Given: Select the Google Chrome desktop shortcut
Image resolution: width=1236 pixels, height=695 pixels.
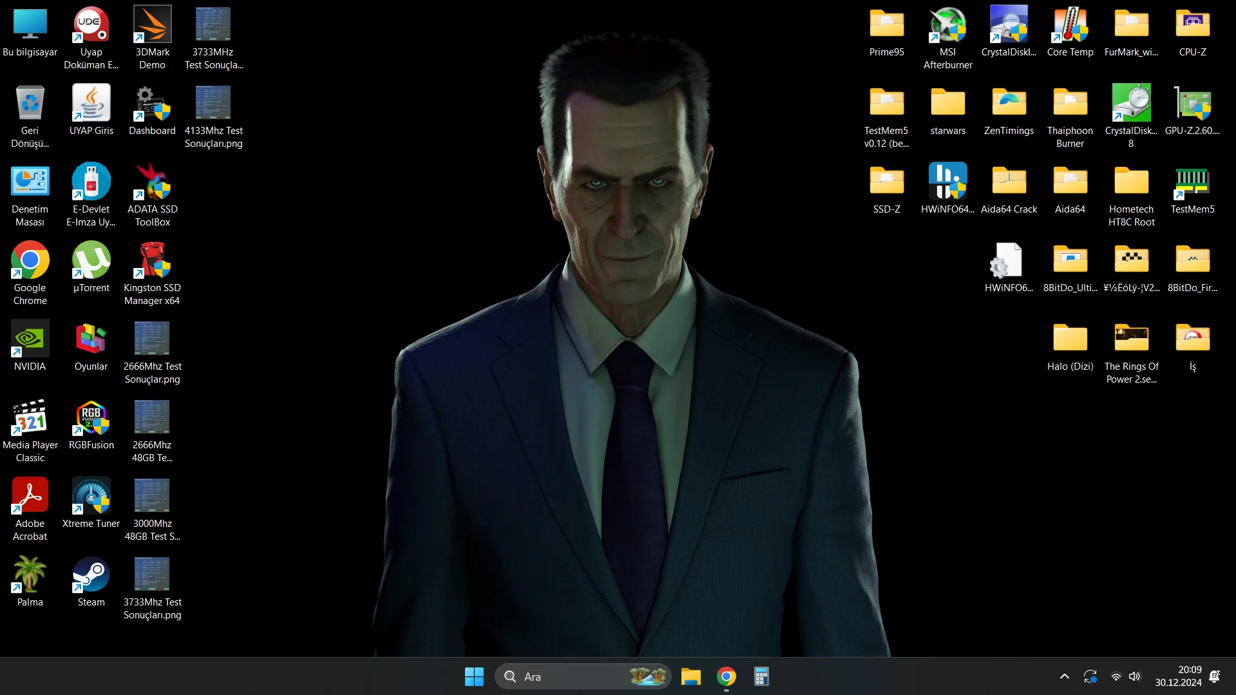Looking at the screenshot, I should click(30, 274).
